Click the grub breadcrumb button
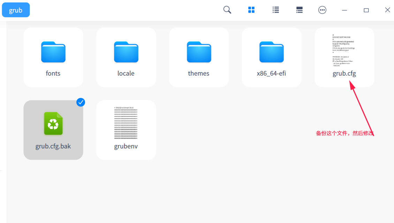Image resolution: width=394 pixels, height=223 pixels. pos(16,10)
